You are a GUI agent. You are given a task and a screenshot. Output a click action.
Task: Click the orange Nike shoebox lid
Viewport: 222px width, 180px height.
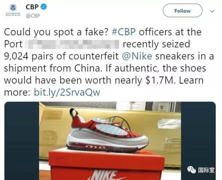click(x=106, y=159)
